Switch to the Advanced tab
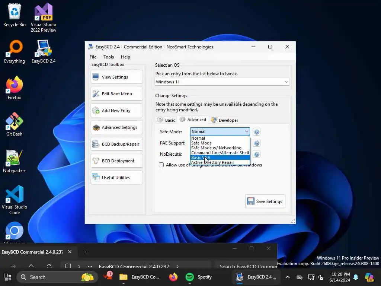The image size is (381, 286). [x=193, y=120]
